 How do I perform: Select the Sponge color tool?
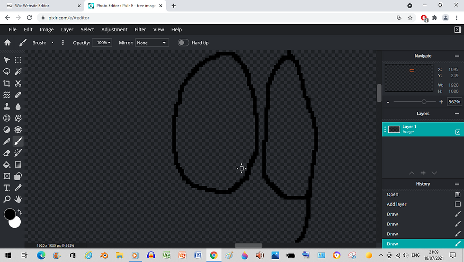click(x=18, y=130)
